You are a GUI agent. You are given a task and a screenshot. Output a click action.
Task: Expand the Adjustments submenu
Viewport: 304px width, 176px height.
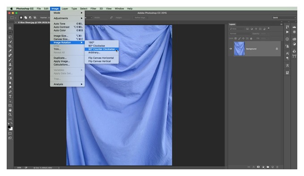pyautogui.click(x=67, y=18)
